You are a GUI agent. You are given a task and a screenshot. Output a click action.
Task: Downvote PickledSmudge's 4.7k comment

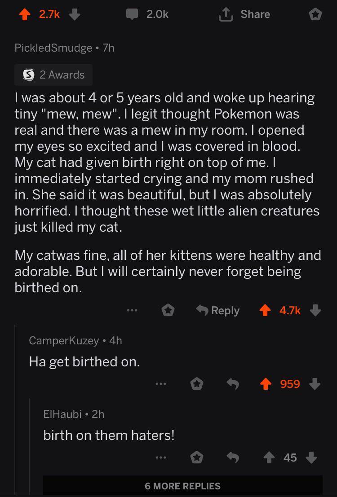316,310
